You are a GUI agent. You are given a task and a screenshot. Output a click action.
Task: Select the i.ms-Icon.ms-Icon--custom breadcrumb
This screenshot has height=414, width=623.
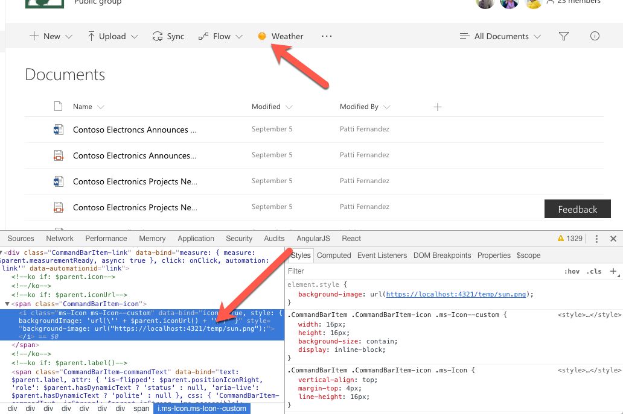pos(202,409)
